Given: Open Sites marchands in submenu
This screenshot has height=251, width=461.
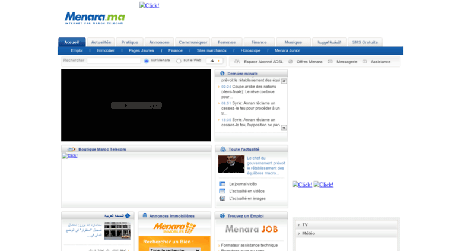Looking at the screenshot, I should [x=212, y=50].
